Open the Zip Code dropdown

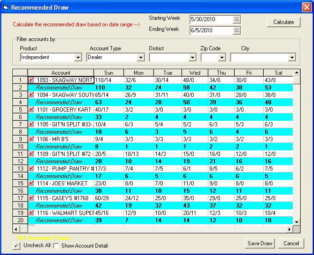pos(222,58)
